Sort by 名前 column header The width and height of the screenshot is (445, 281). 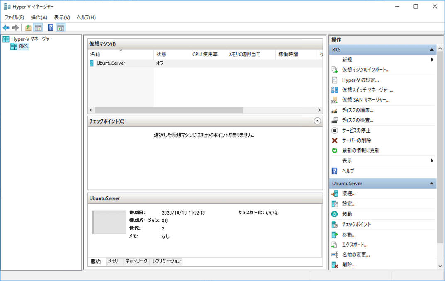[x=121, y=54]
